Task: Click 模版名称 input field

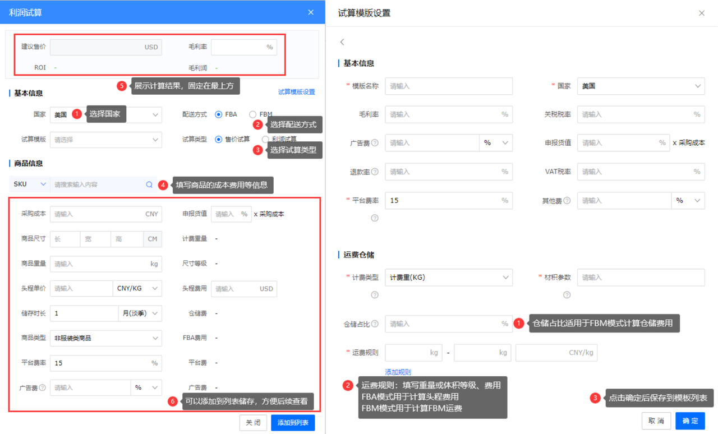Action: coord(449,86)
